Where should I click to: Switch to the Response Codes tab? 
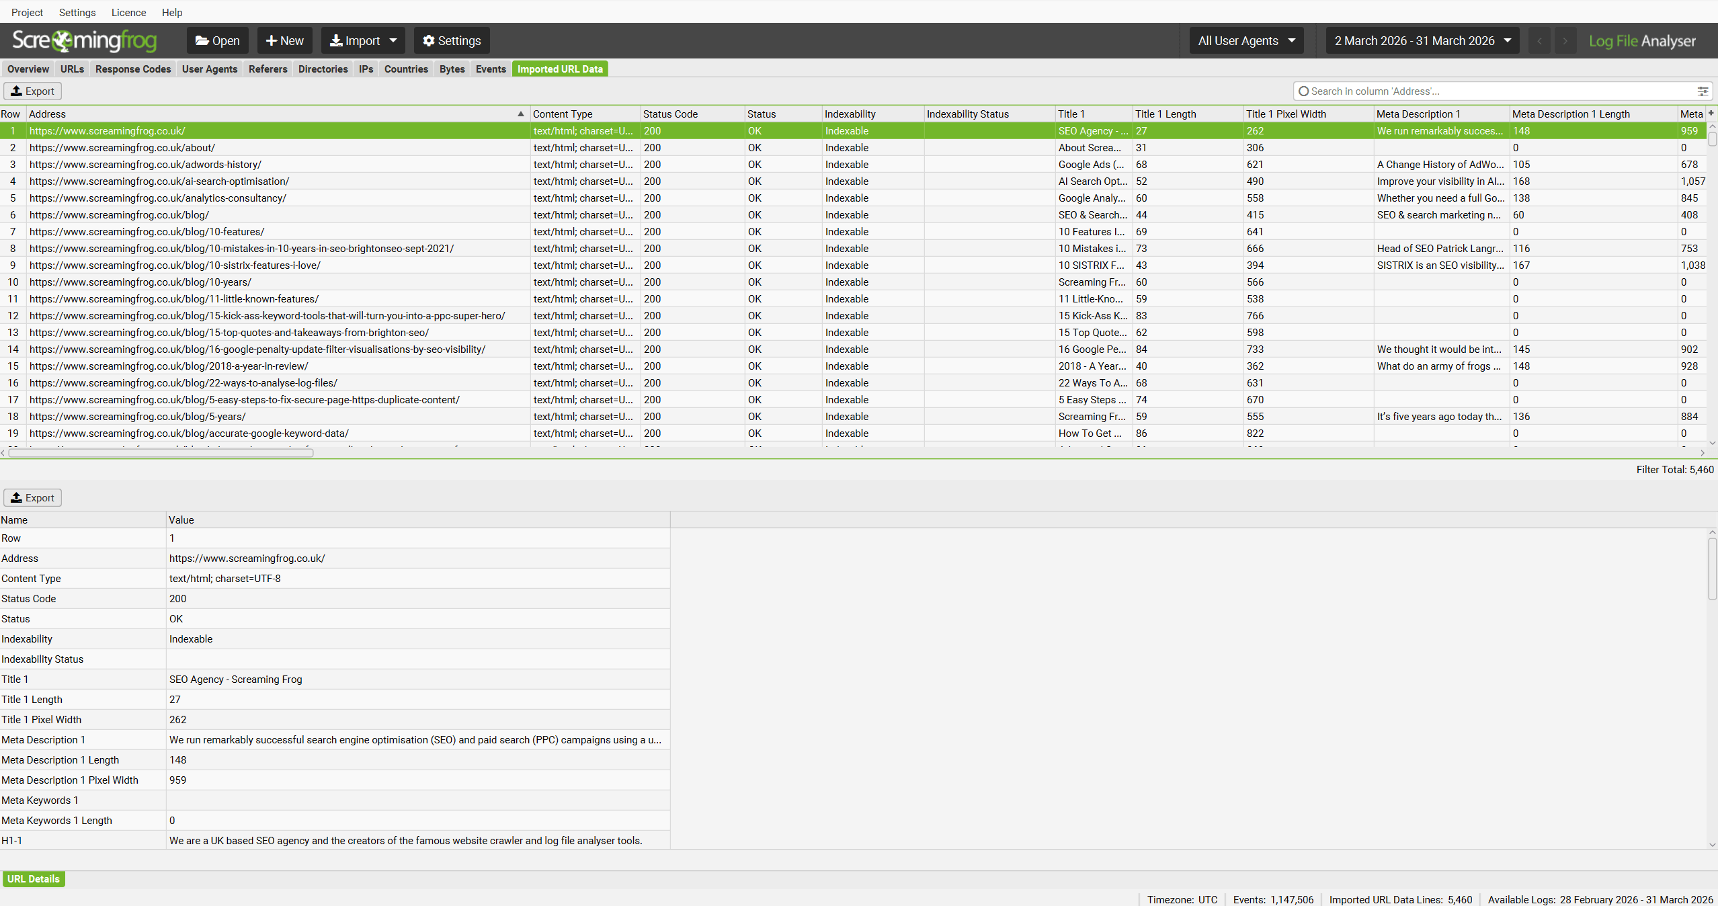tap(133, 69)
